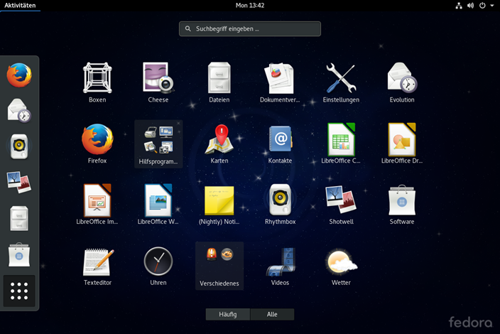Open the Hilfsprogramme folder
This screenshot has width=500, height=334.
[158, 144]
